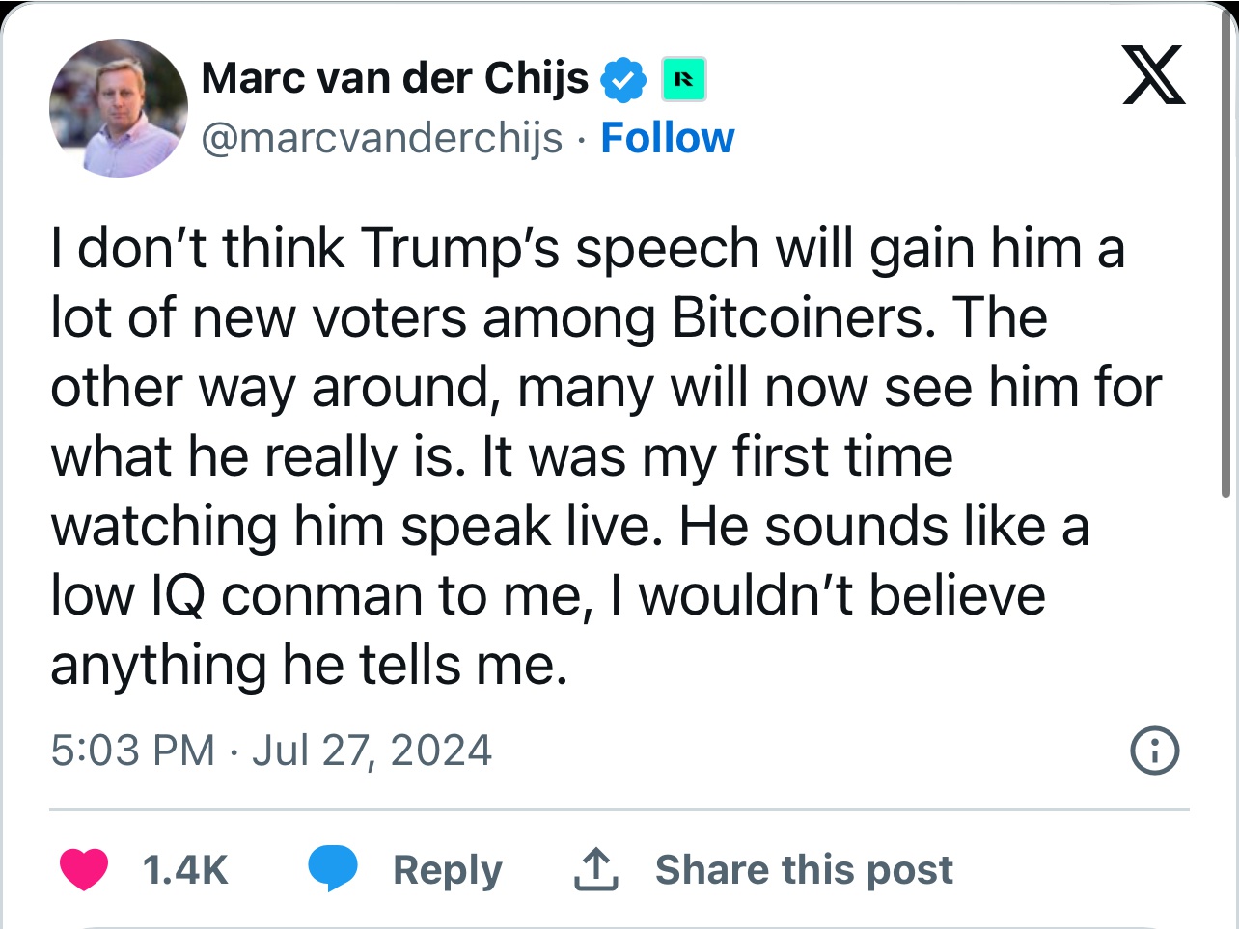1239x929 pixels.
Task: Select the Share this post label
Action: 804,870
